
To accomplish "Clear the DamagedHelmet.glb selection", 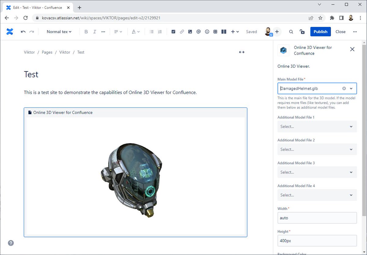I will point(344,88).
